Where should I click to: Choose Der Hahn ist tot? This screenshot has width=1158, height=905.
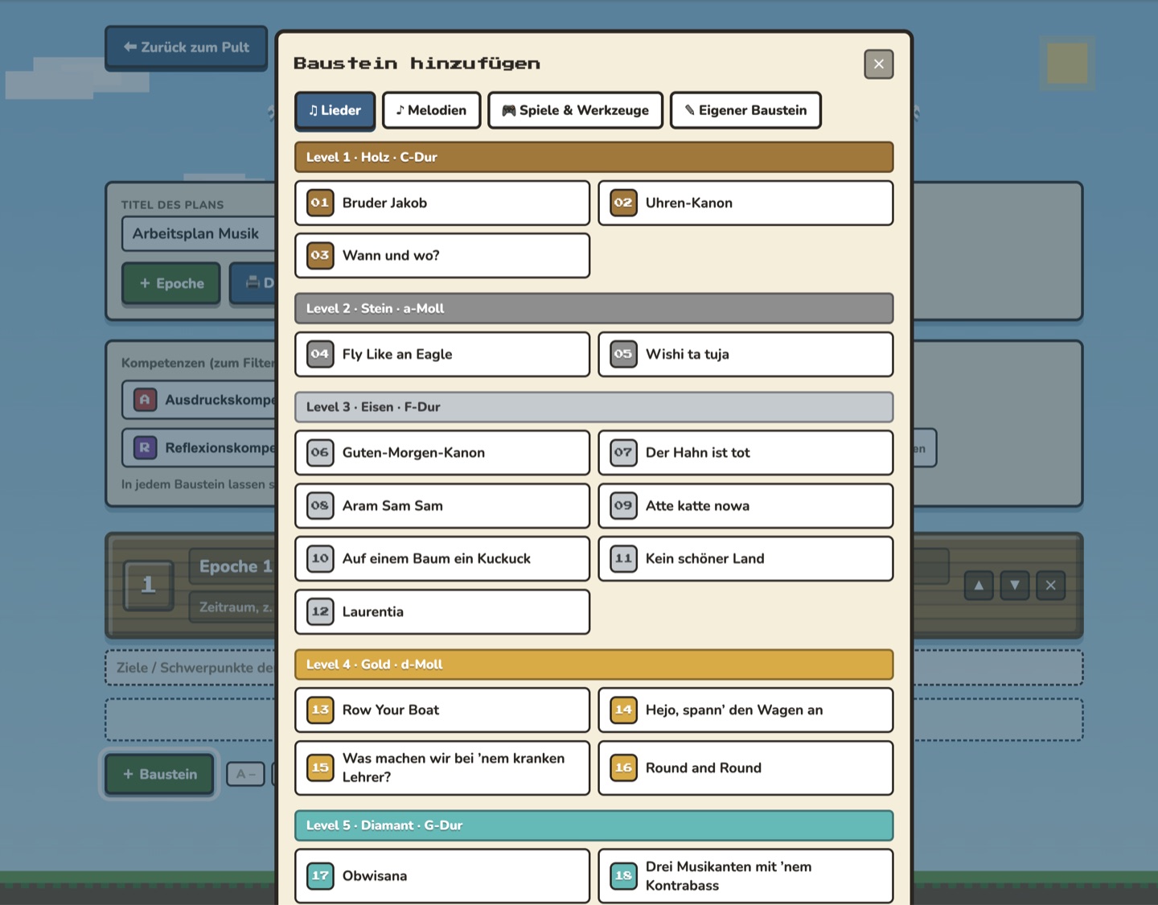pos(745,453)
